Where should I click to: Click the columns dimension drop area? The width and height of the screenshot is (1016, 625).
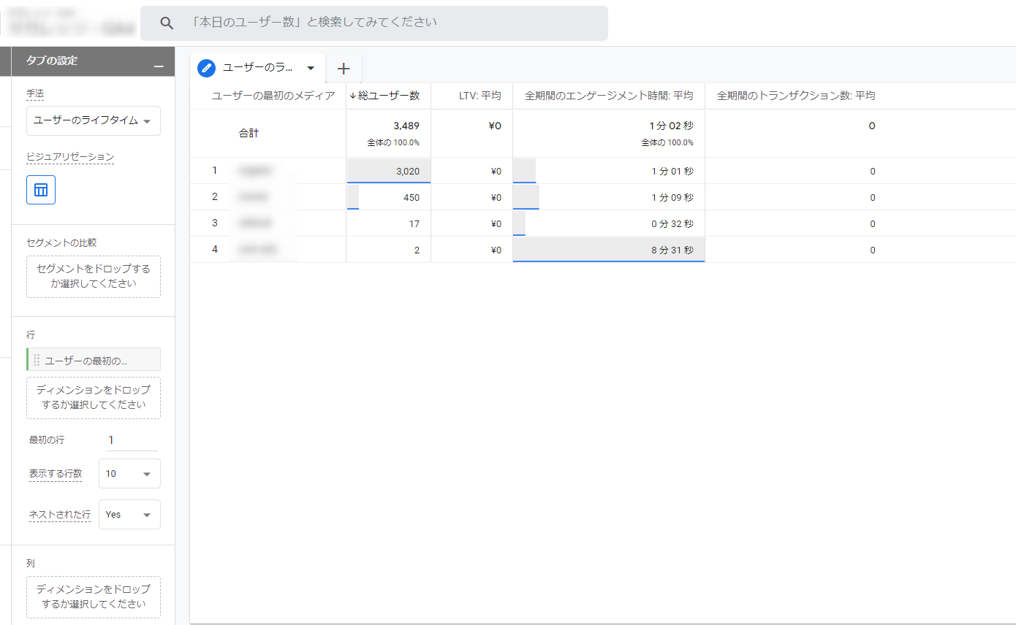[x=94, y=597]
